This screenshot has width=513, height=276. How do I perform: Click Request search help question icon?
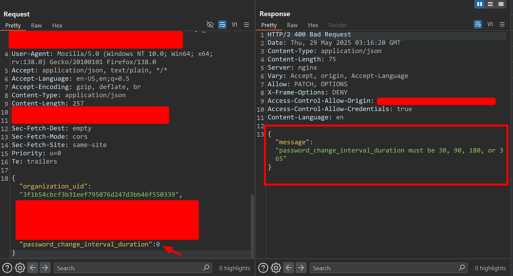7,268
